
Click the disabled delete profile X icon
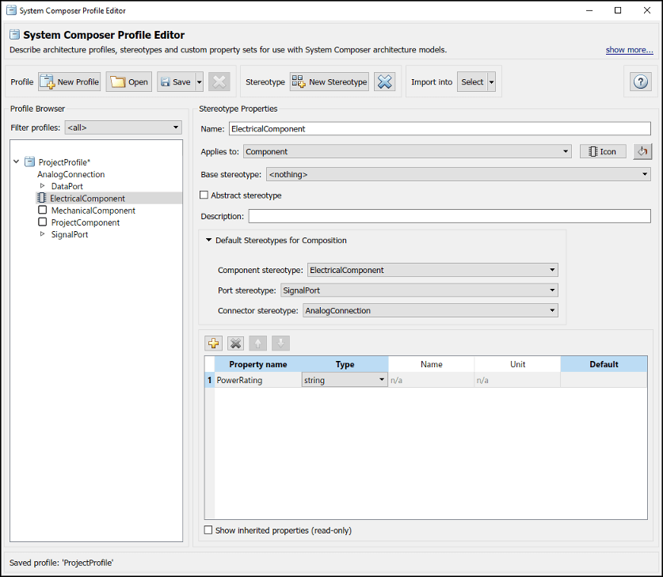219,82
